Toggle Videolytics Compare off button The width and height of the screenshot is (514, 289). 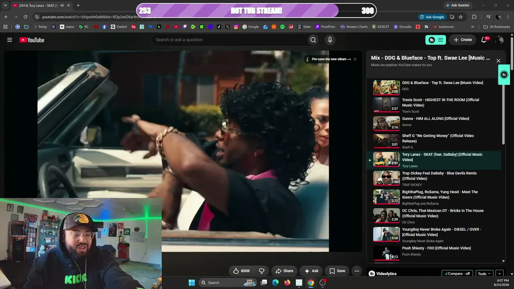[x=457, y=274]
